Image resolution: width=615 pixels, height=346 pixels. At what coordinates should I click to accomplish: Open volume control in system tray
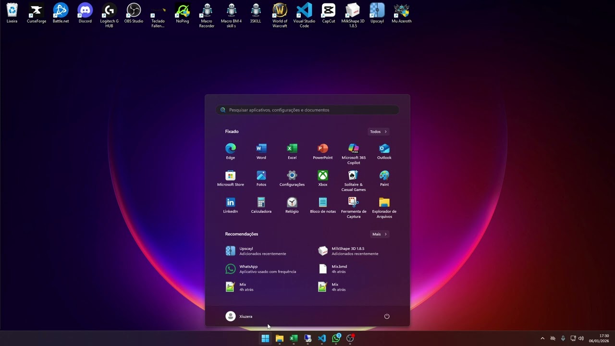tap(581, 338)
